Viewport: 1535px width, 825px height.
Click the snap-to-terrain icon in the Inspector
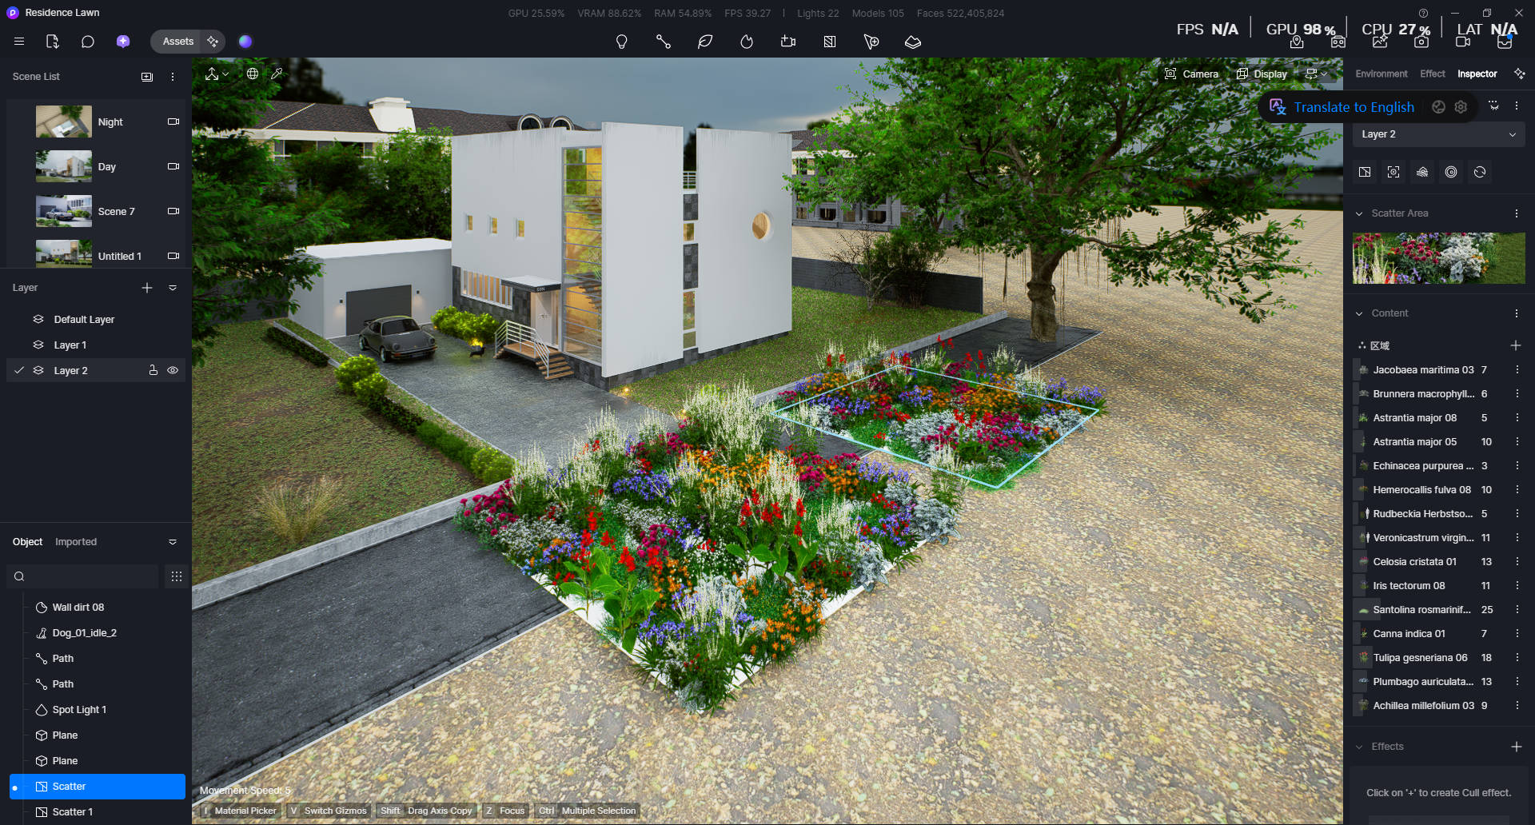[1422, 172]
